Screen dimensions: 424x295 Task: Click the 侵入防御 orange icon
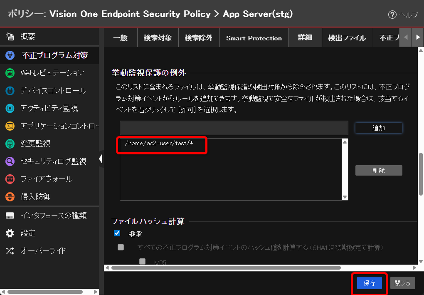[10, 197]
